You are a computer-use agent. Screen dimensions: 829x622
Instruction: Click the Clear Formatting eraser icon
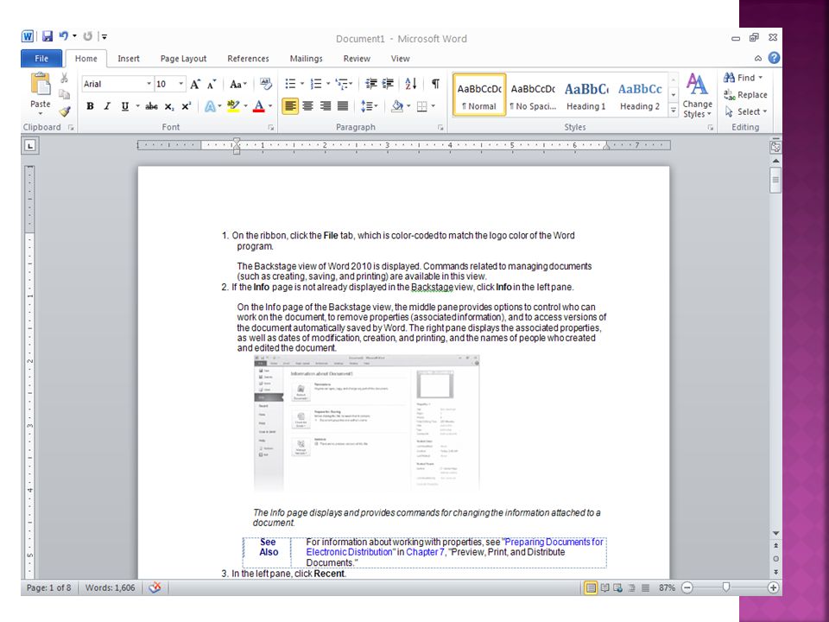tap(265, 84)
